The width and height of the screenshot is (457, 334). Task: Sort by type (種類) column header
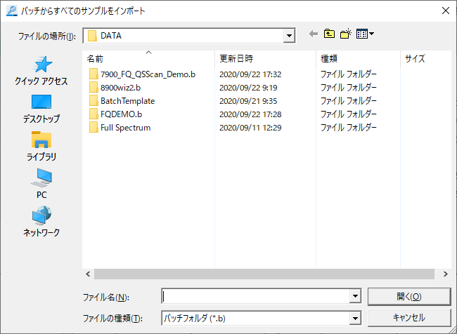coord(358,58)
